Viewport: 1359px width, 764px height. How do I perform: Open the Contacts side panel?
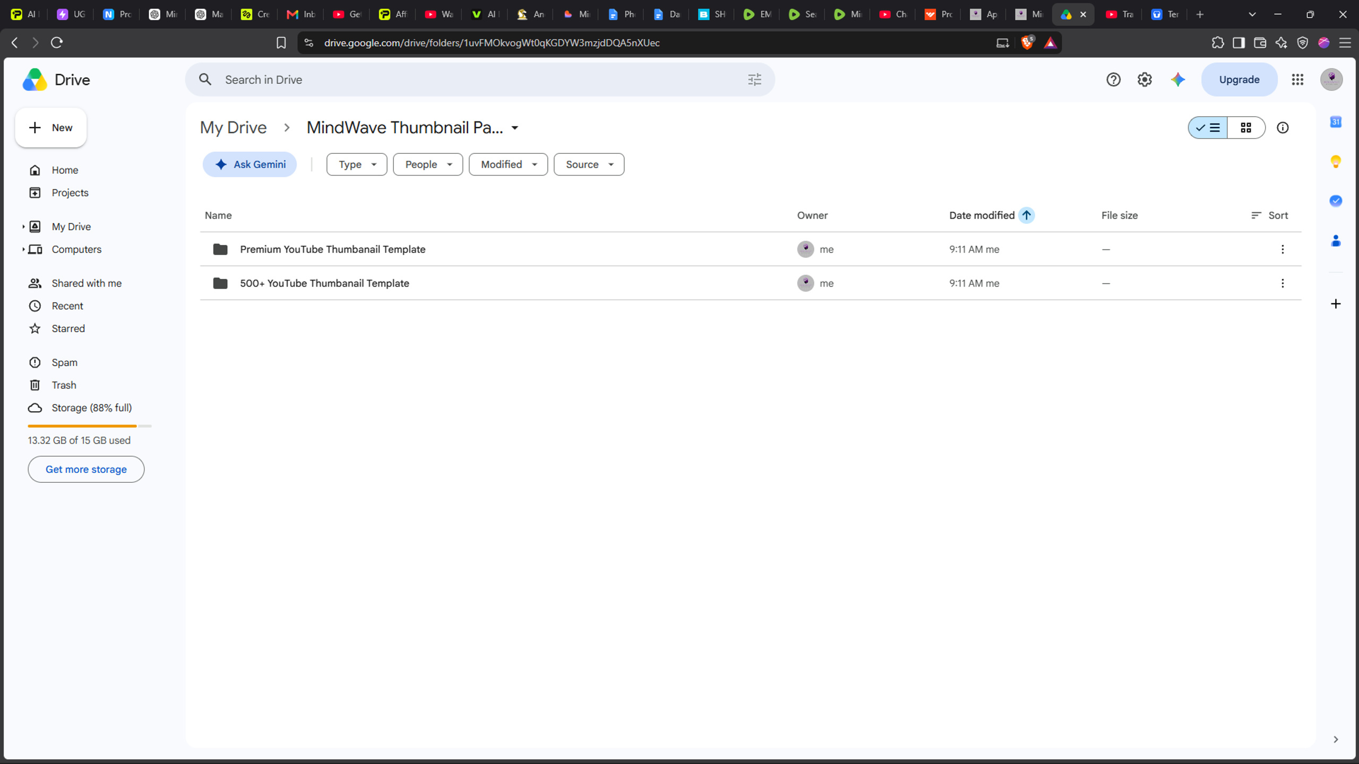[x=1336, y=241]
